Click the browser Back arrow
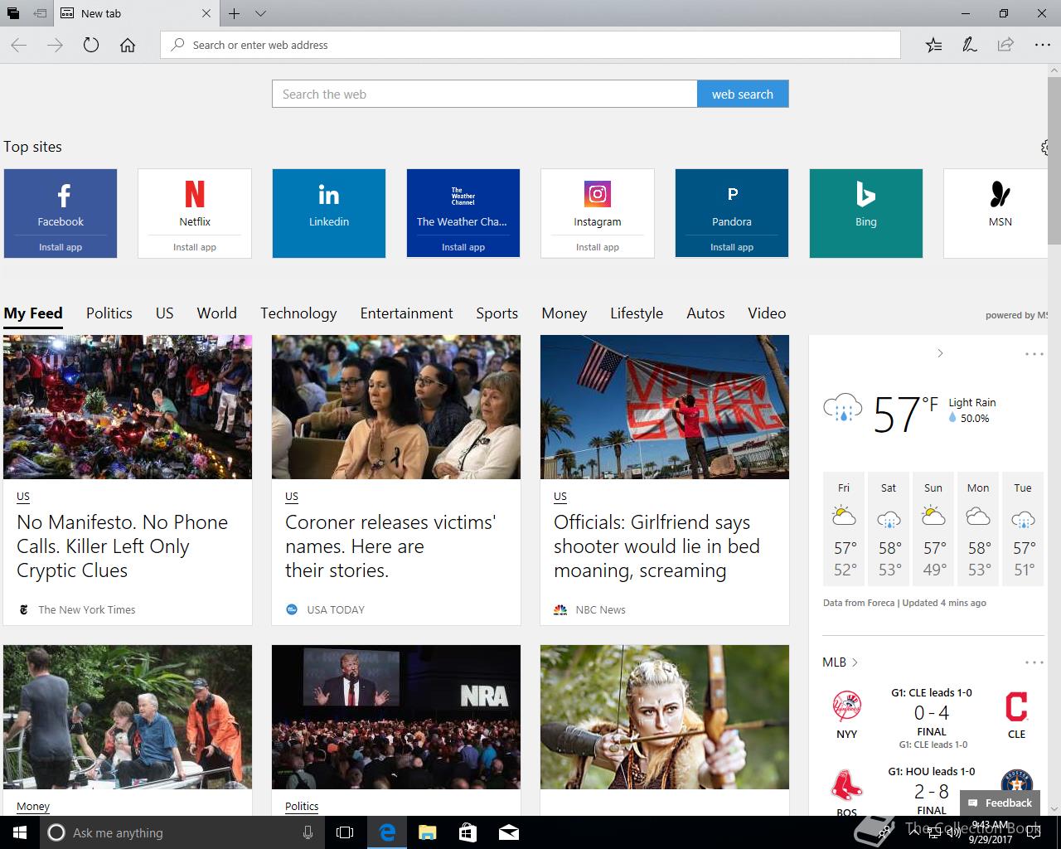Screen dimensions: 1061x849 pyautogui.click(x=19, y=45)
